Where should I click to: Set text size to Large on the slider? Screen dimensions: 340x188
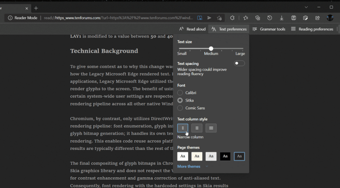pos(243,48)
